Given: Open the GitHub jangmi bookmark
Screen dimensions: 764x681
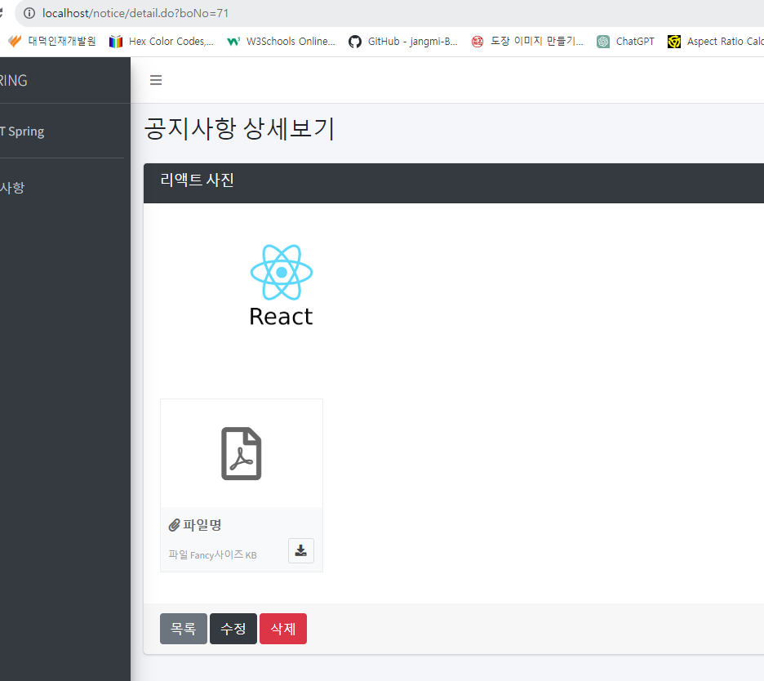Looking at the screenshot, I should (403, 42).
